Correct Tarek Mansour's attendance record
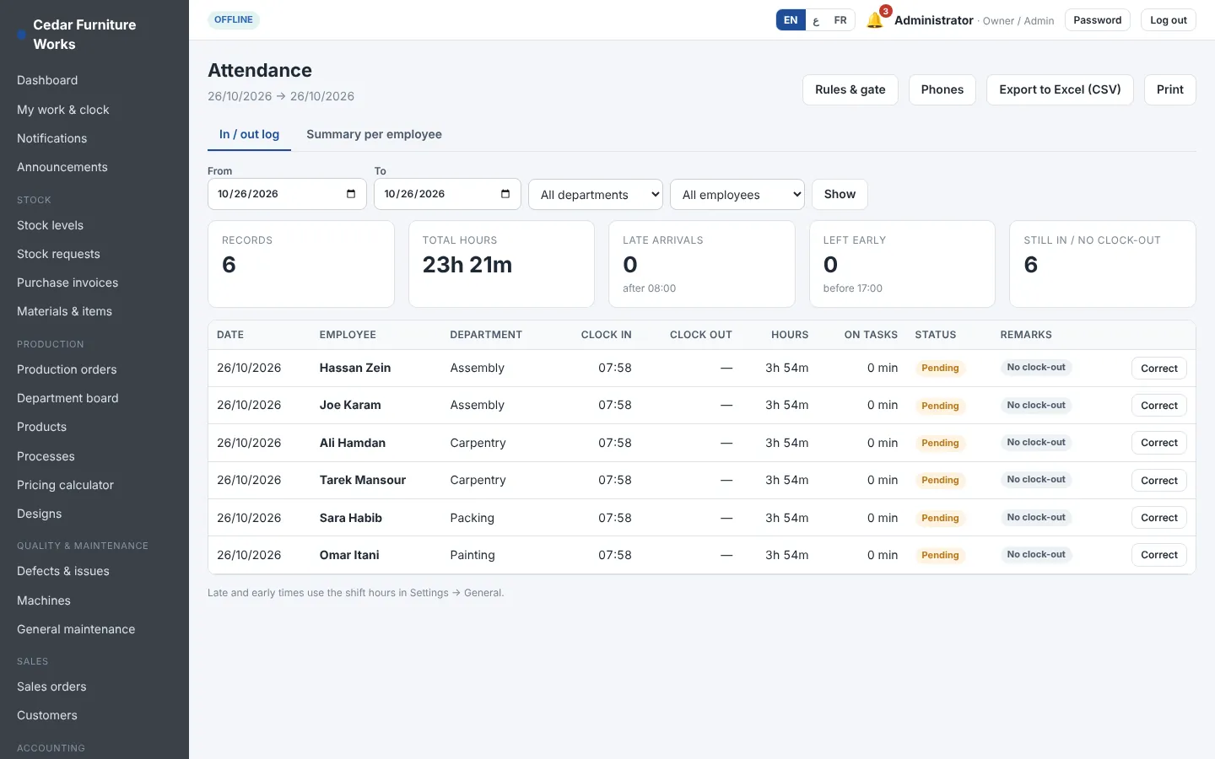The height and width of the screenshot is (759, 1215). pos(1159,481)
